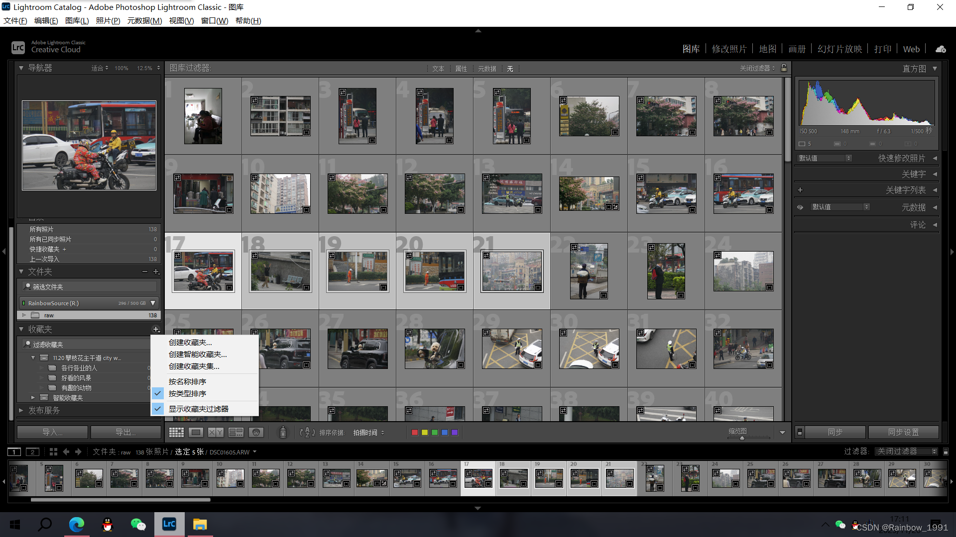Select 无 library filter mode
The height and width of the screenshot is (537, 956).
(510, 69)
